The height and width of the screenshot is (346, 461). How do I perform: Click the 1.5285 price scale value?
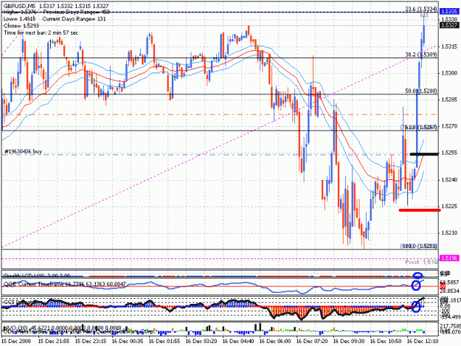[x=449, y=100]
